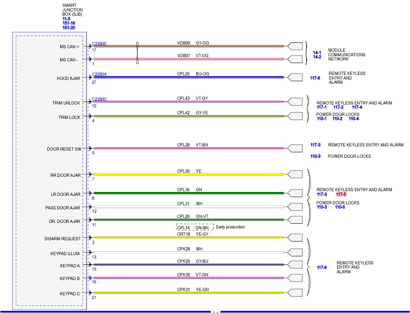410x313 pixels.
Task: Click the pink-highlighted 117-5 page reference
Action: (x=341, y=194)
